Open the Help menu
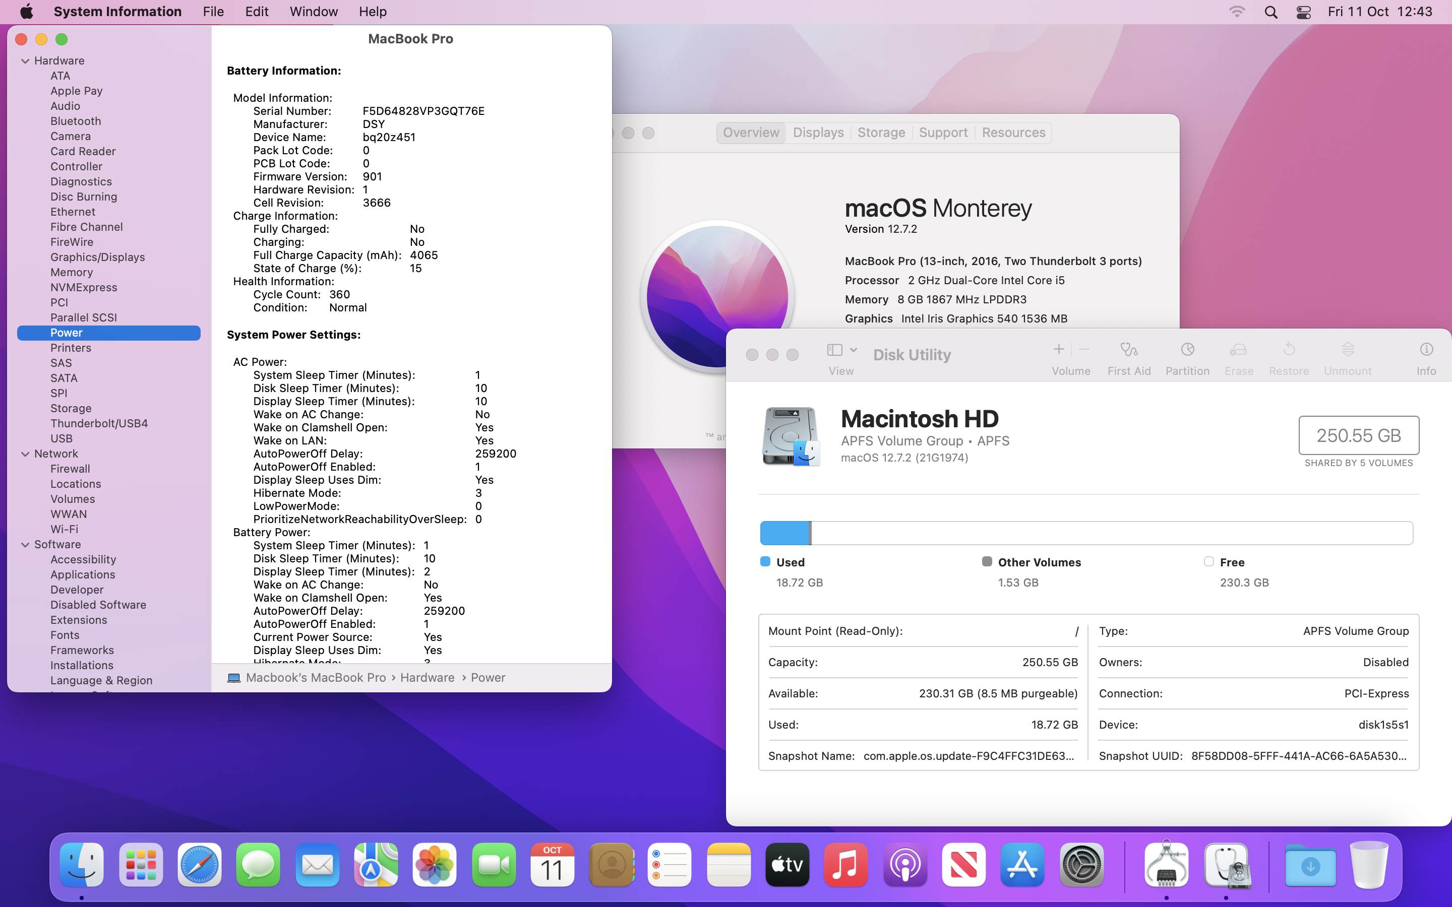This screenshot has height=907, width=1452. (x=373, y=12)
